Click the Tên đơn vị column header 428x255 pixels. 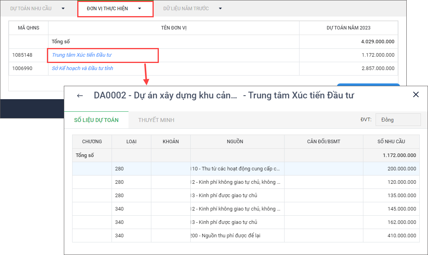pyautogui.click(x=173, y=28)
